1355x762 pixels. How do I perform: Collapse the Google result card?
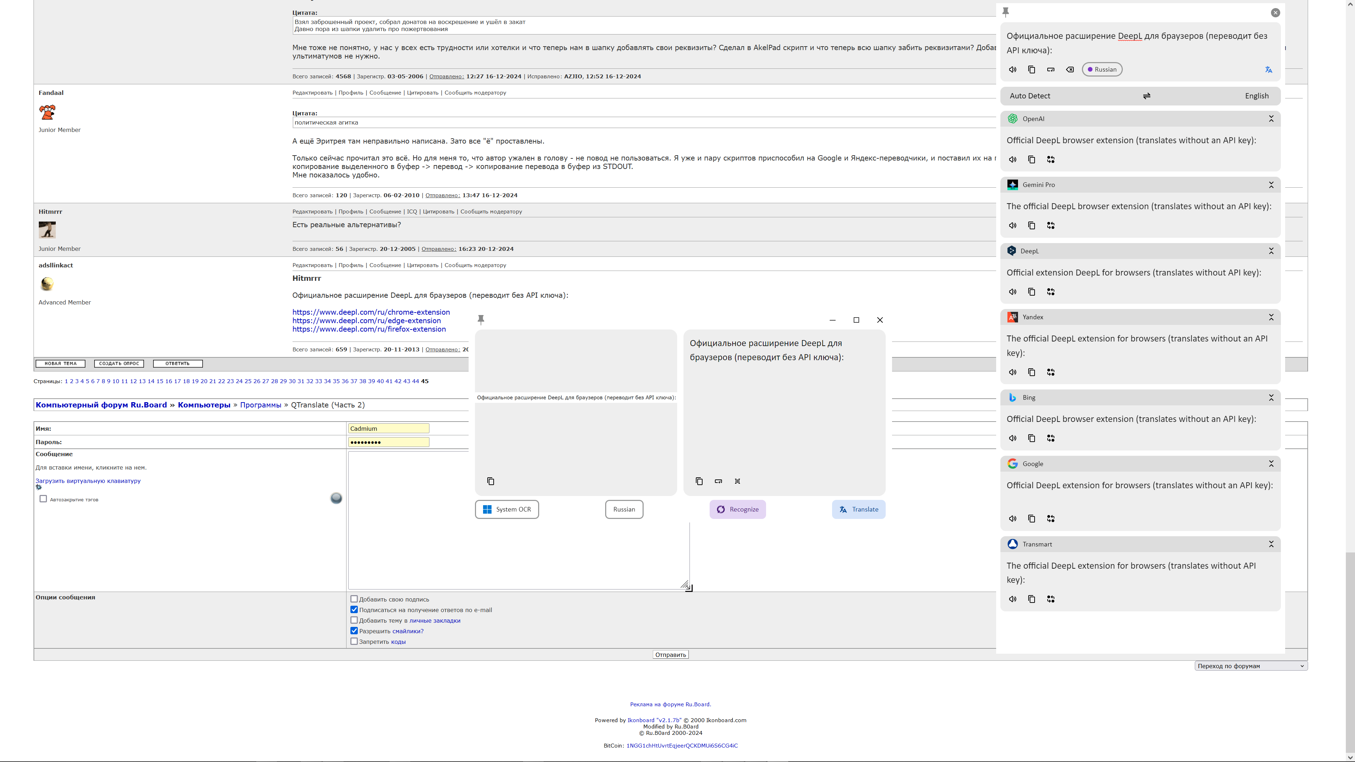pos(1271,464)
